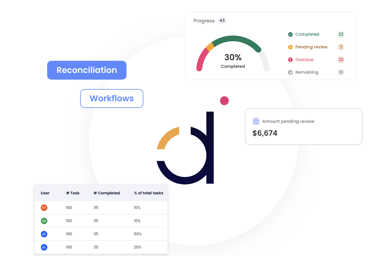Click the orange Pending review clock icon

coord(290,47)
